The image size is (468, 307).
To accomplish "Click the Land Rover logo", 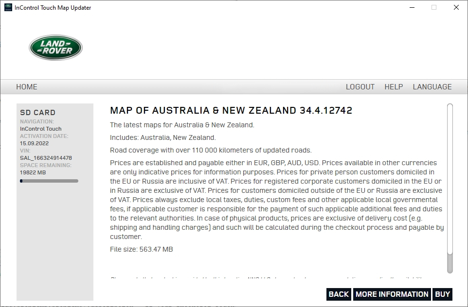I will 55,48.
